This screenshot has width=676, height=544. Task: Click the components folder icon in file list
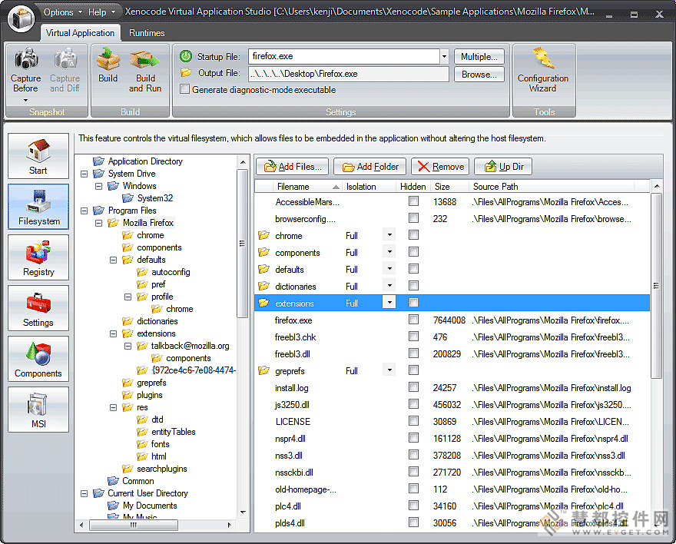[x=263, y=252]
